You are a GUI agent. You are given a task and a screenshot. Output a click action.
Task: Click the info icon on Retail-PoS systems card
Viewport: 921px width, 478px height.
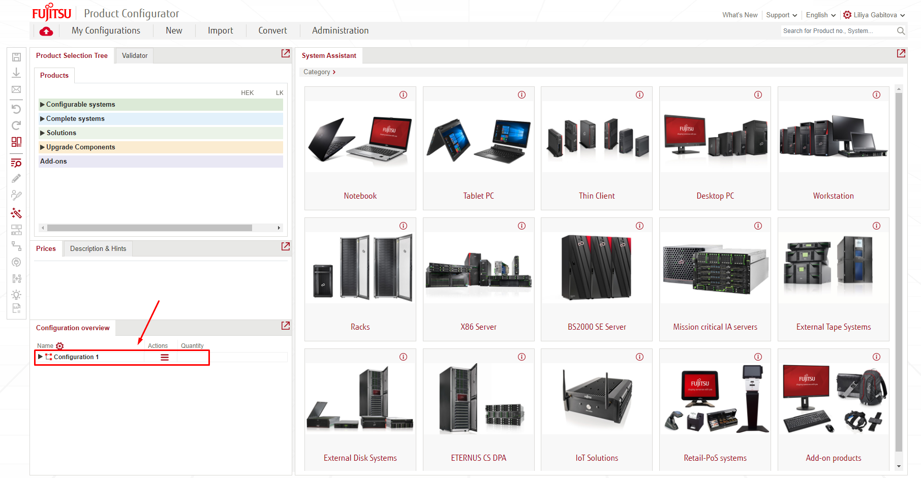point(758,357)
